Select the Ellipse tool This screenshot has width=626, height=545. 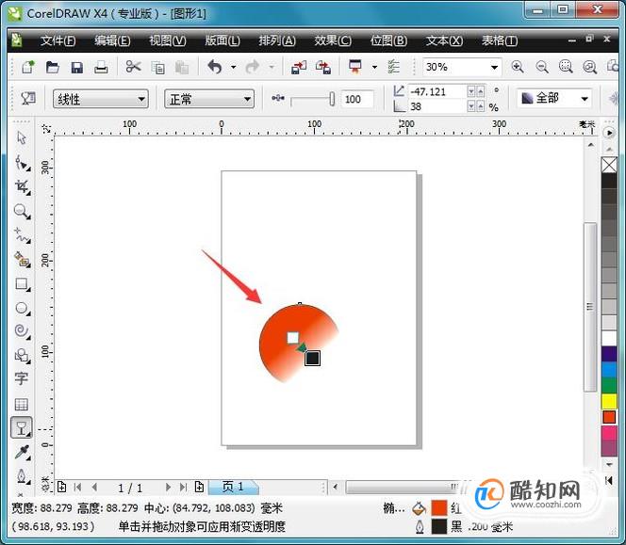[x=22, y=308]
